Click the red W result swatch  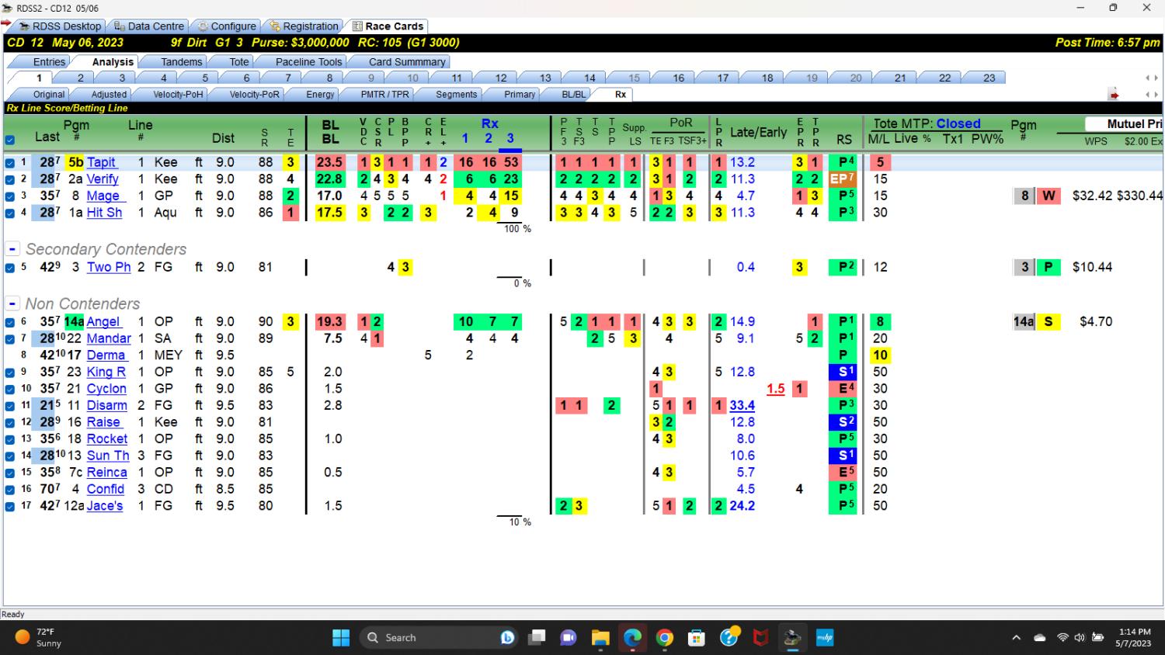(x=1048, y=196)
